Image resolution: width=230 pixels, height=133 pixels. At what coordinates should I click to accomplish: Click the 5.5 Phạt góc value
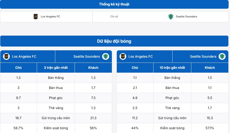[210, 98]
